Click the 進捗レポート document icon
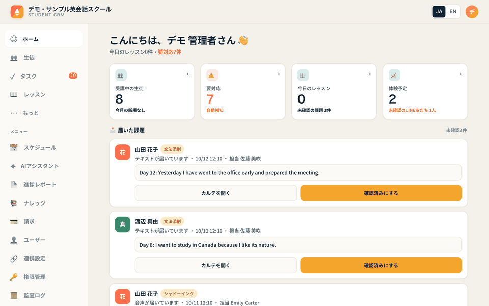This screenshot has width=489, height=306. pos(14,185)
